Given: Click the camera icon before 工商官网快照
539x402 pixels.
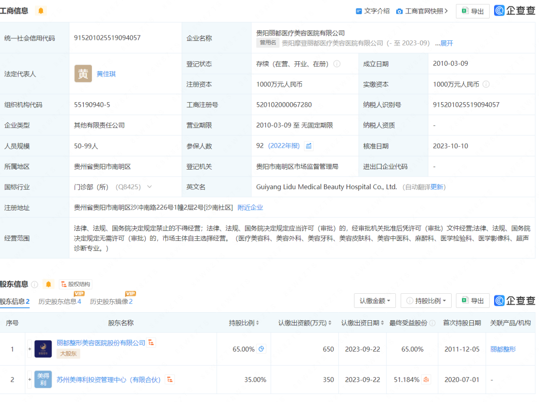Looking at the screenshot, I should pyautogui.click(x=399, y=11).
